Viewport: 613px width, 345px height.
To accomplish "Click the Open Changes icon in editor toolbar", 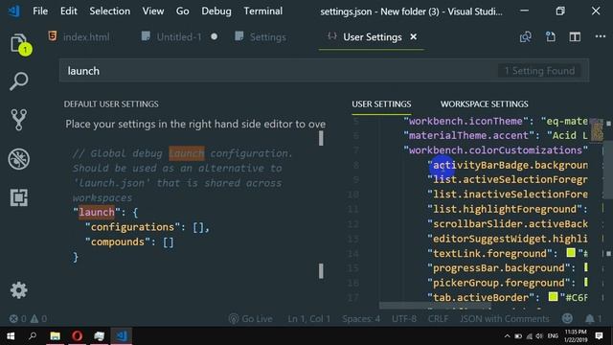I will coord(526,36).
